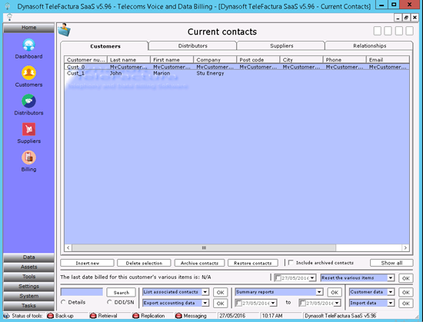This screenshot has height=322, width=423.
Task: Open the Tools sidebar section
Action: coord(29,277)
